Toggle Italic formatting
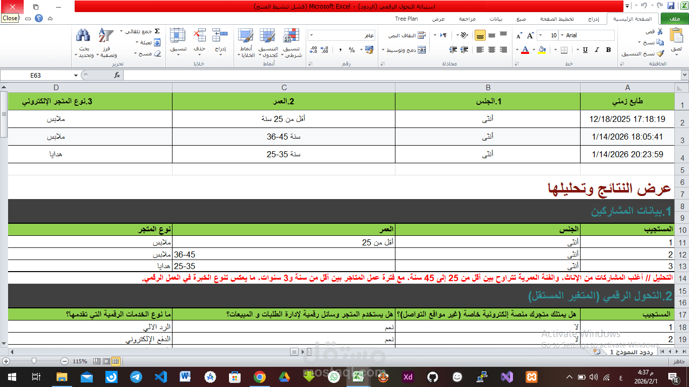Image resolution: width=689 pixels, height=387 pixels. click(x=597, y=50)
